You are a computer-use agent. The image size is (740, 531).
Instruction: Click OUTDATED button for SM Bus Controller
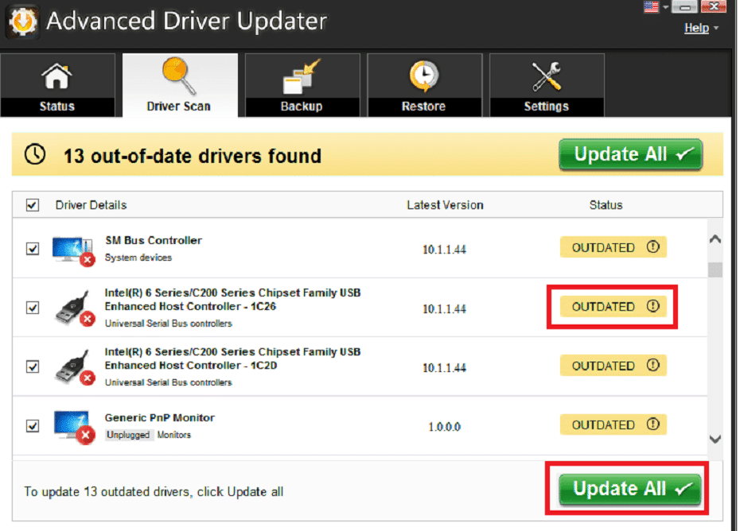click(613, 247)
